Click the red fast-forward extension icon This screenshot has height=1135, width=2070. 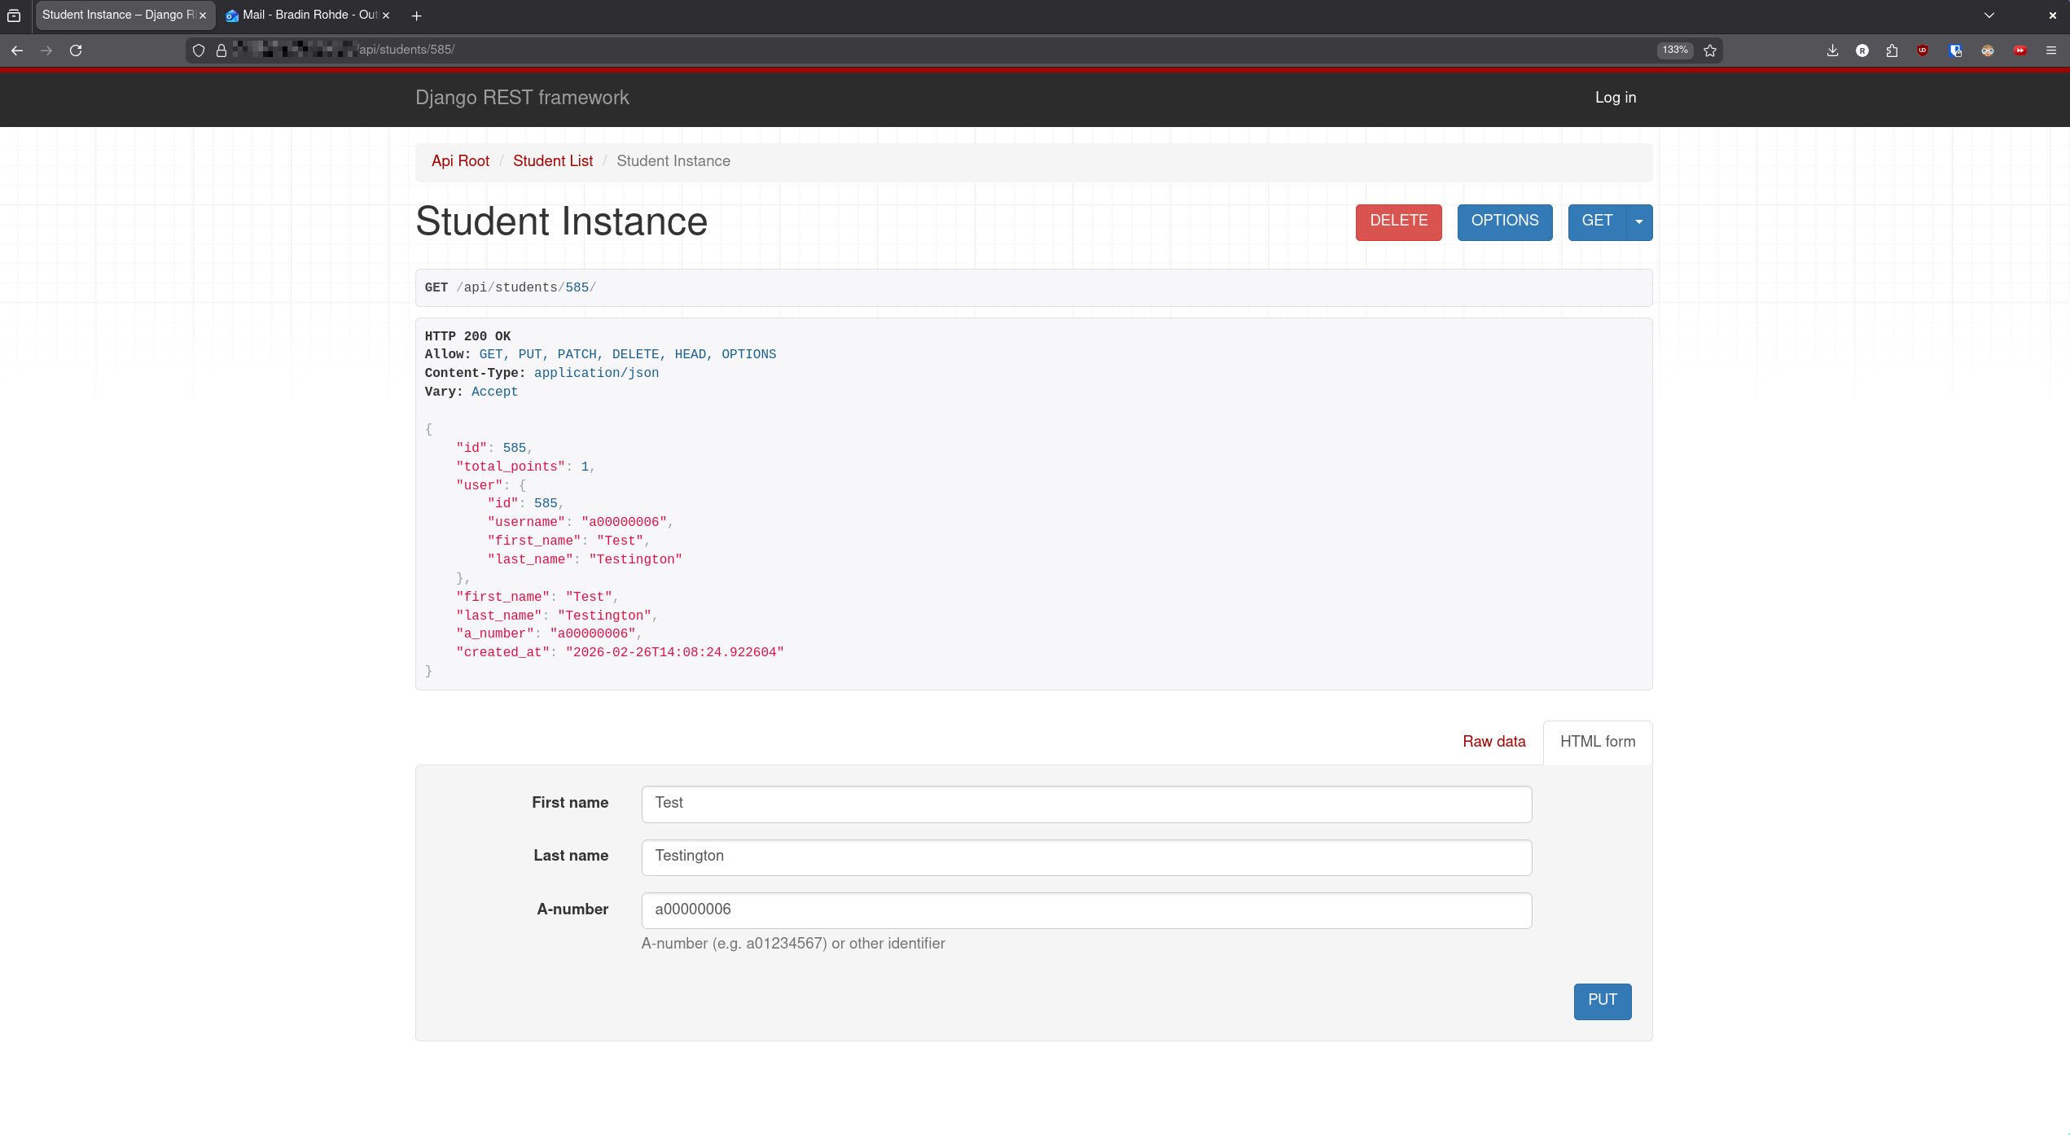2020,50
